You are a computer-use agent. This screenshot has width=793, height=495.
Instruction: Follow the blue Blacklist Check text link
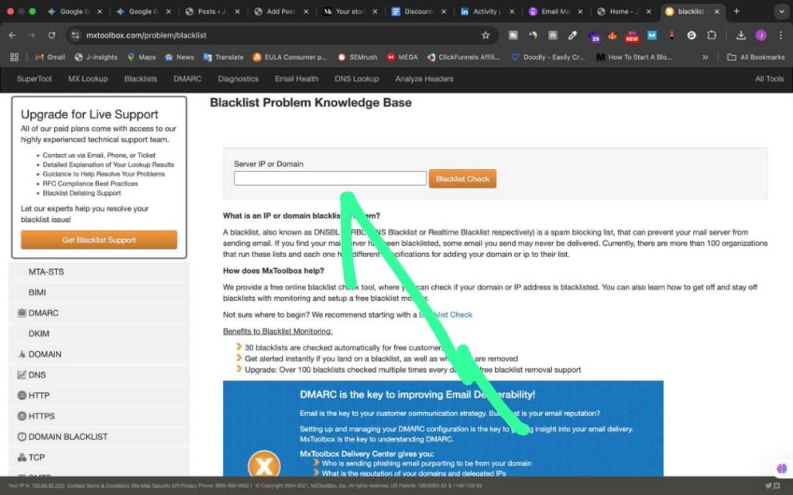(445, 315)
